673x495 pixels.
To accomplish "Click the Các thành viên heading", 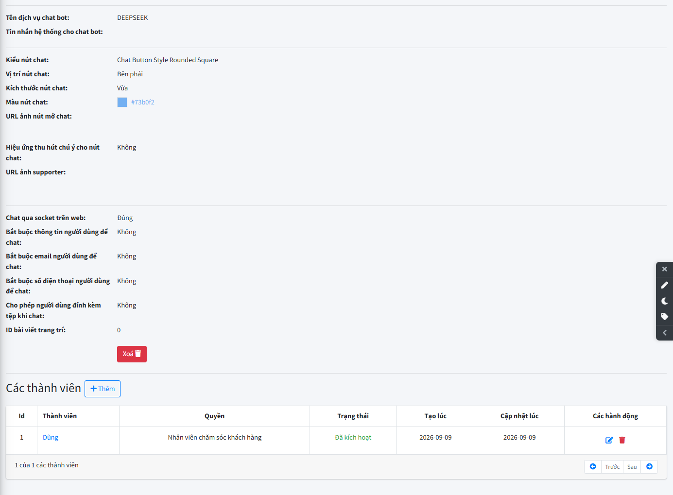I will coord(43,388).
